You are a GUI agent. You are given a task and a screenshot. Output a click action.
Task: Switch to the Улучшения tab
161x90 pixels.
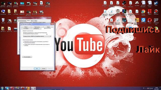pos(26,28)
